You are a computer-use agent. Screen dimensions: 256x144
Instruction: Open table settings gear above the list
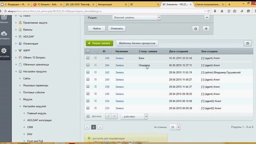248,44
